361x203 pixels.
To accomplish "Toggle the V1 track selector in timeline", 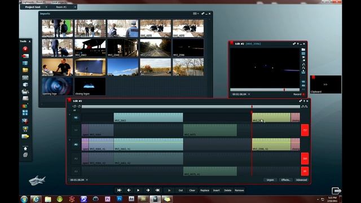I will coord(76,118).
